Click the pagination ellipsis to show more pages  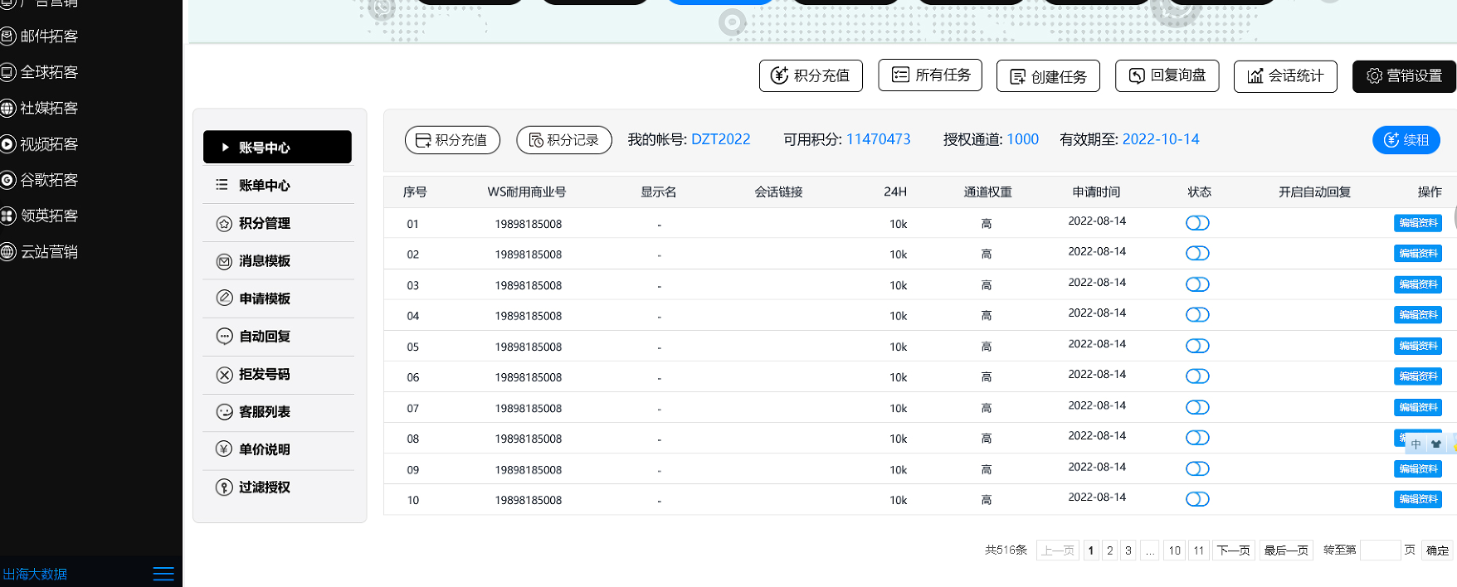click(1149, 551)
